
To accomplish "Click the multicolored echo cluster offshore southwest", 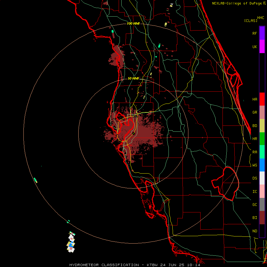I will pos(71,242).
